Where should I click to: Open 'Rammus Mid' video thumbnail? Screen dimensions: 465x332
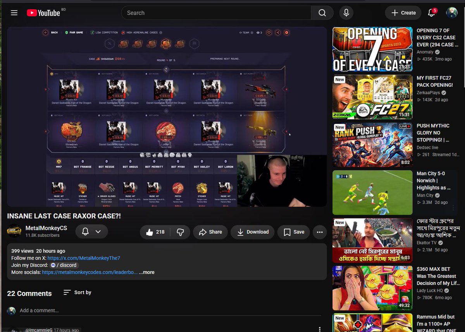(372, 323)
